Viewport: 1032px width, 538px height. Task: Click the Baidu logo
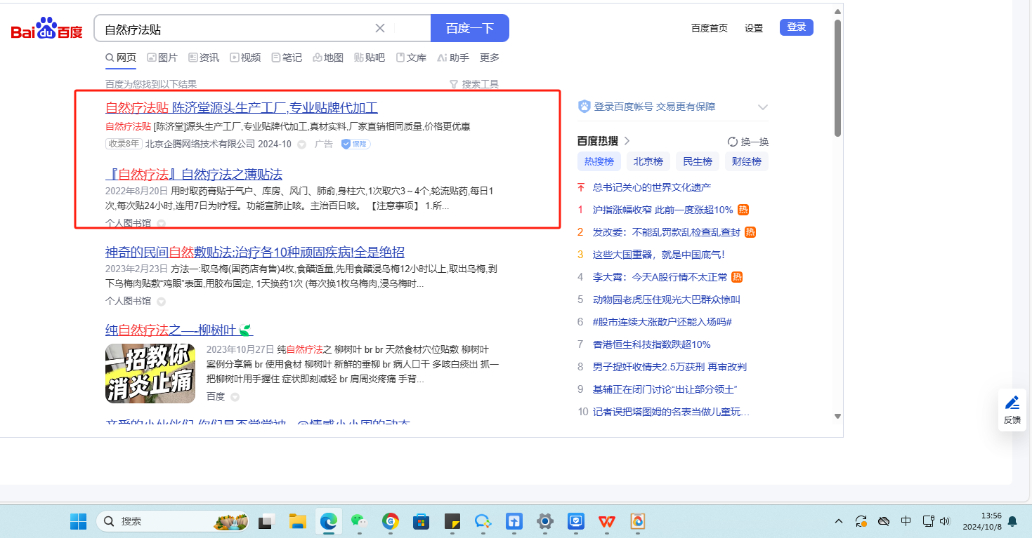tap(46, 29)
